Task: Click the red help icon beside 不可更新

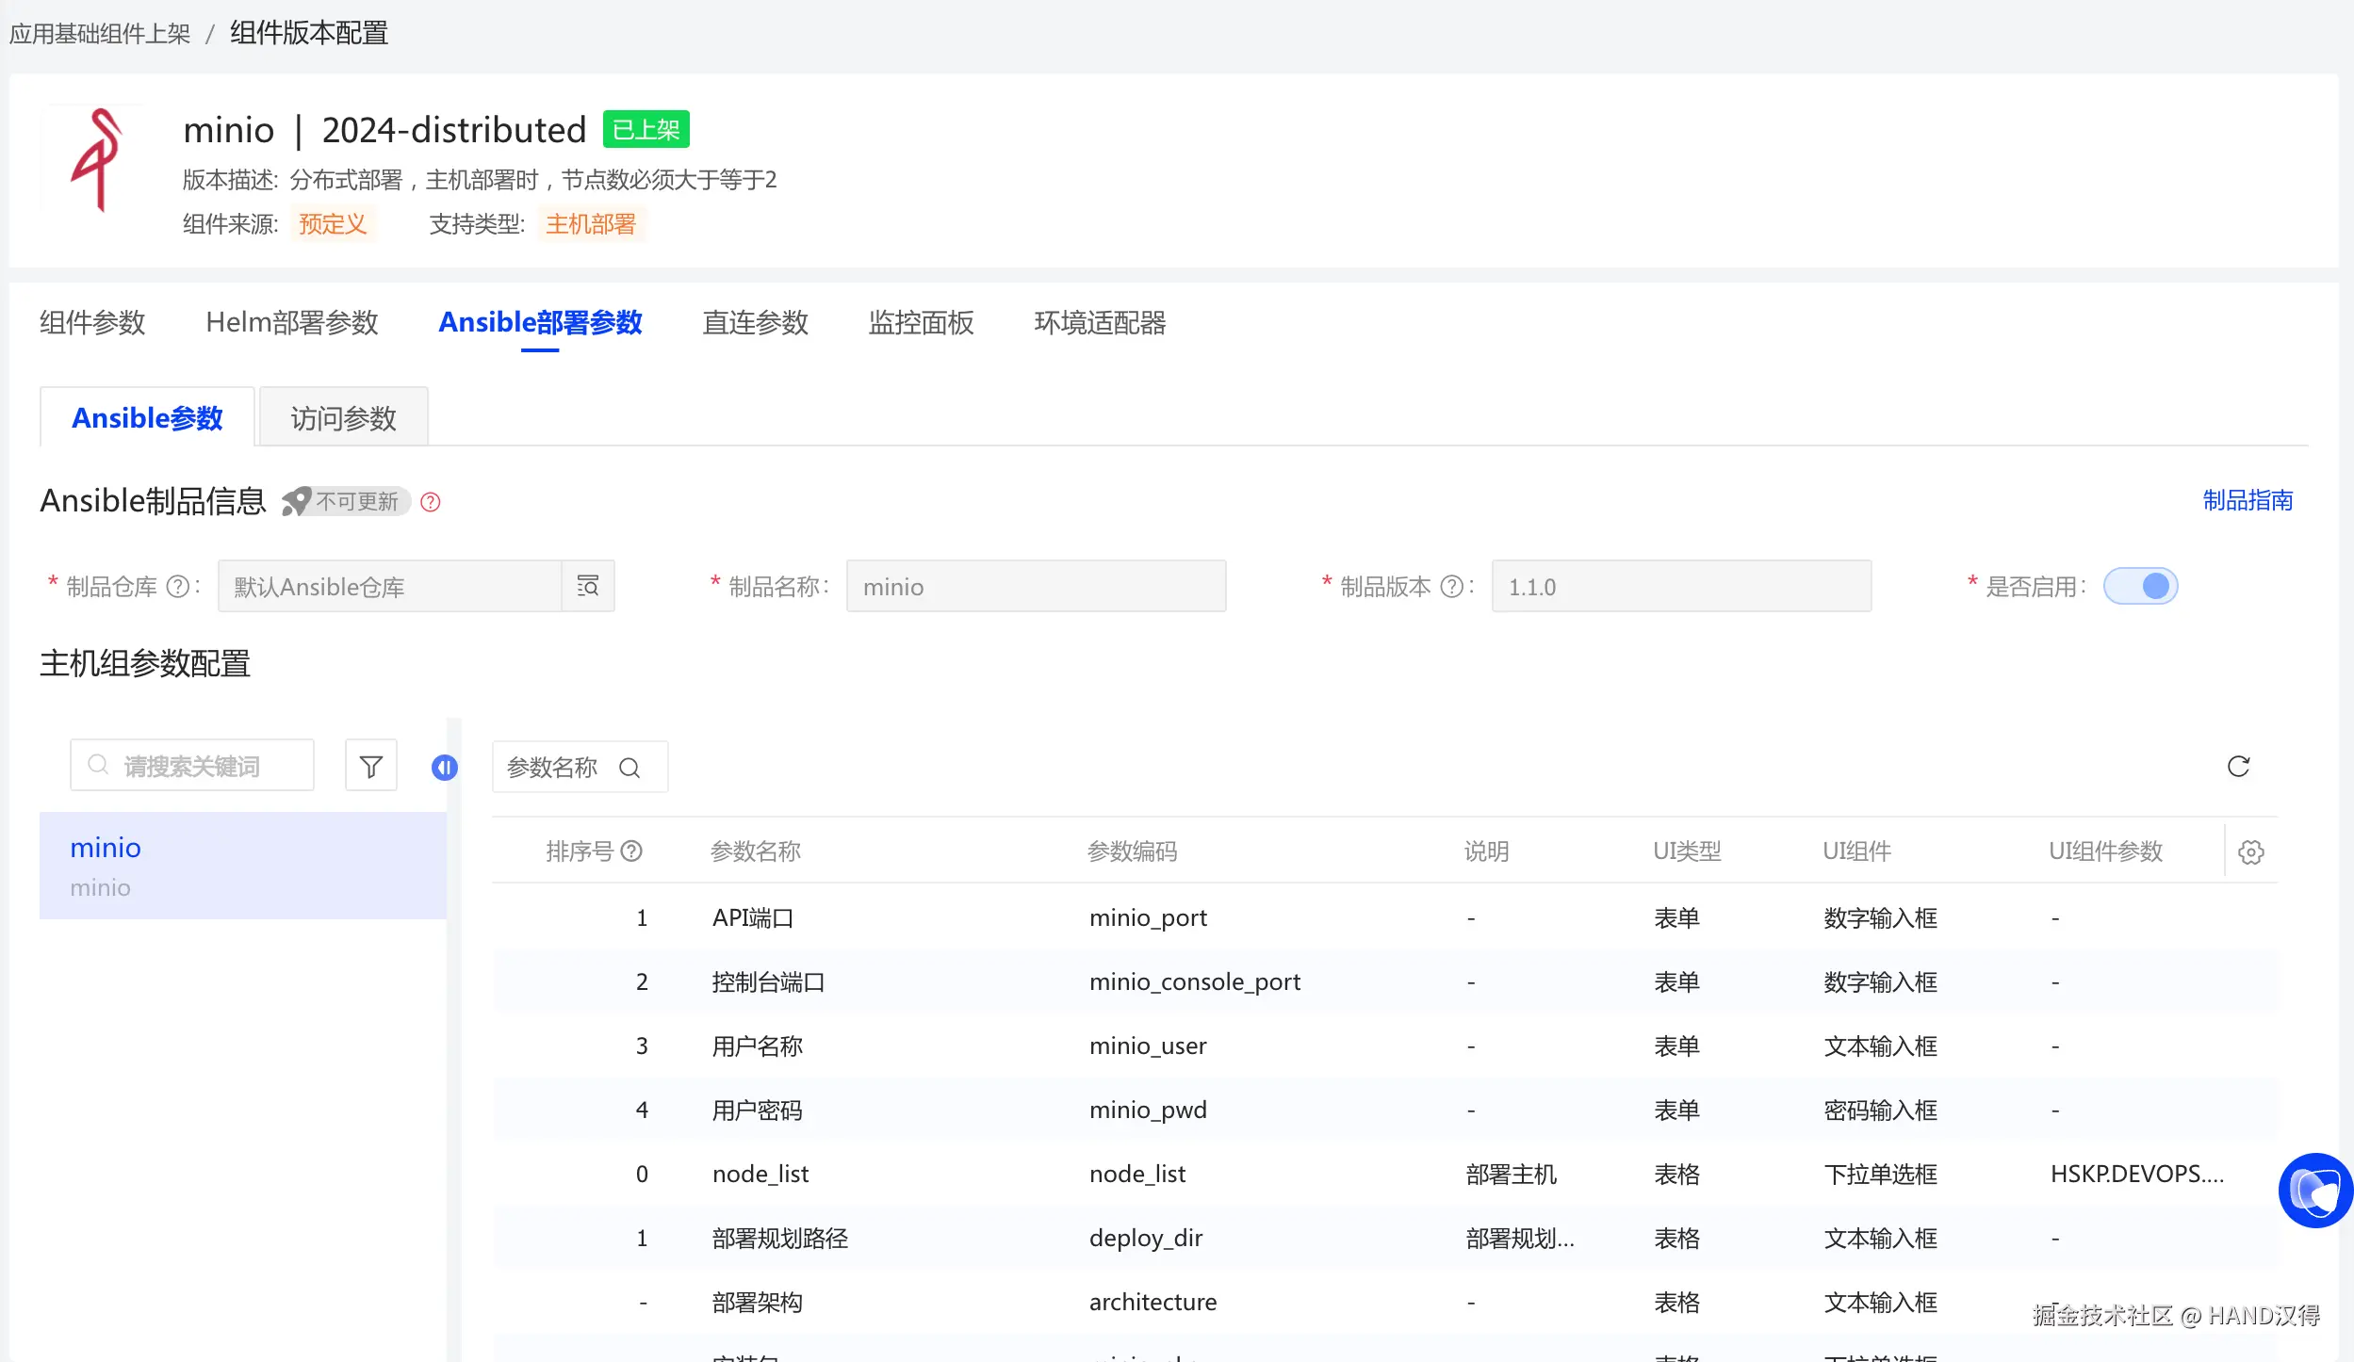Action: coord(431,502)
